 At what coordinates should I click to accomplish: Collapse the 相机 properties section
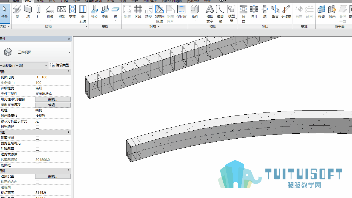coord(69,171)
